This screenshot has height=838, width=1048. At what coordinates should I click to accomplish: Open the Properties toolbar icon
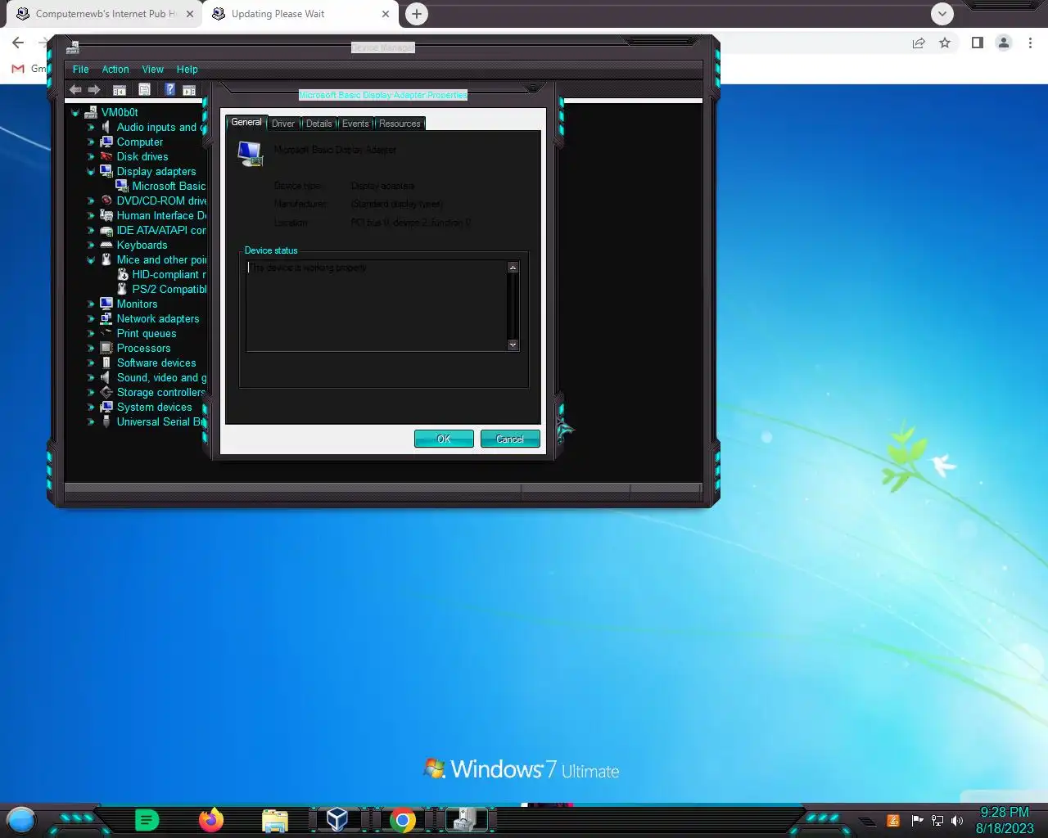pos(144,90)
